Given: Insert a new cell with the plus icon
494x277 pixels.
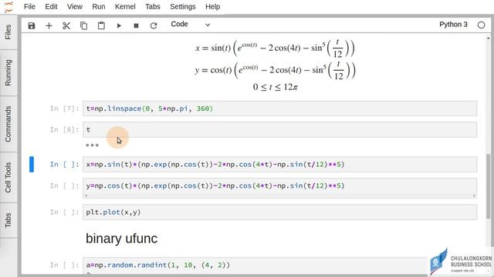Looking at the screenshot, I should pyautogui.click(x=49, y=25).
